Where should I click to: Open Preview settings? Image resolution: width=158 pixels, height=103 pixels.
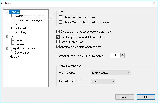pos(19,44)
